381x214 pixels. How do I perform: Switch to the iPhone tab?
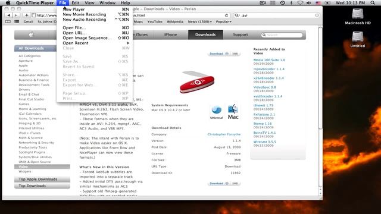[x=171, y=34]
